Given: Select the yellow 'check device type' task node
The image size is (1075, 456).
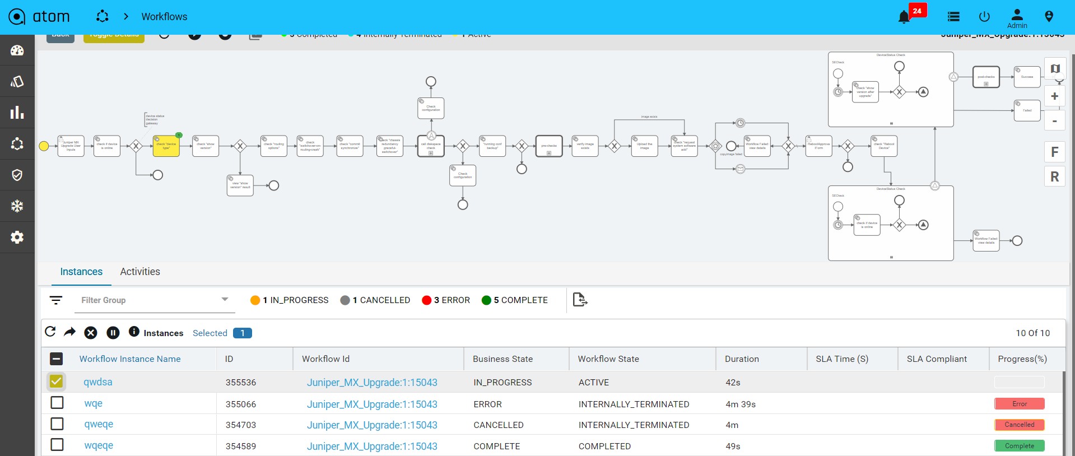Looking at the screenshot, I should (166, 146).
